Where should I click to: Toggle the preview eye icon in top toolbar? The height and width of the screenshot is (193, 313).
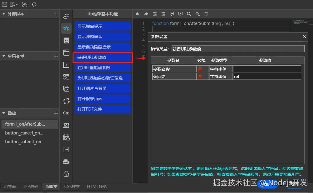25,4
